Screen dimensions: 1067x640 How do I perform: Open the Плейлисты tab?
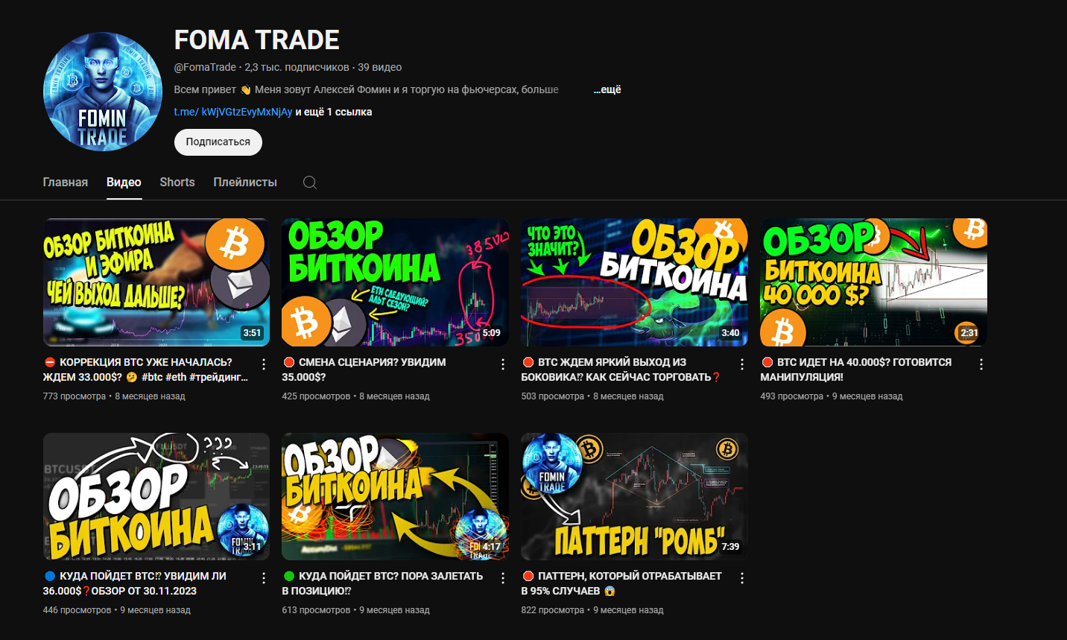245,183
